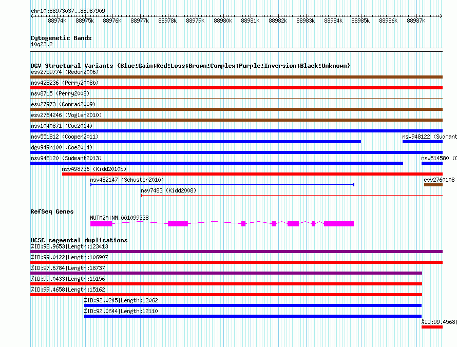
Task: Click the DGV Structural Variants track title
Action: pos(191,66)
